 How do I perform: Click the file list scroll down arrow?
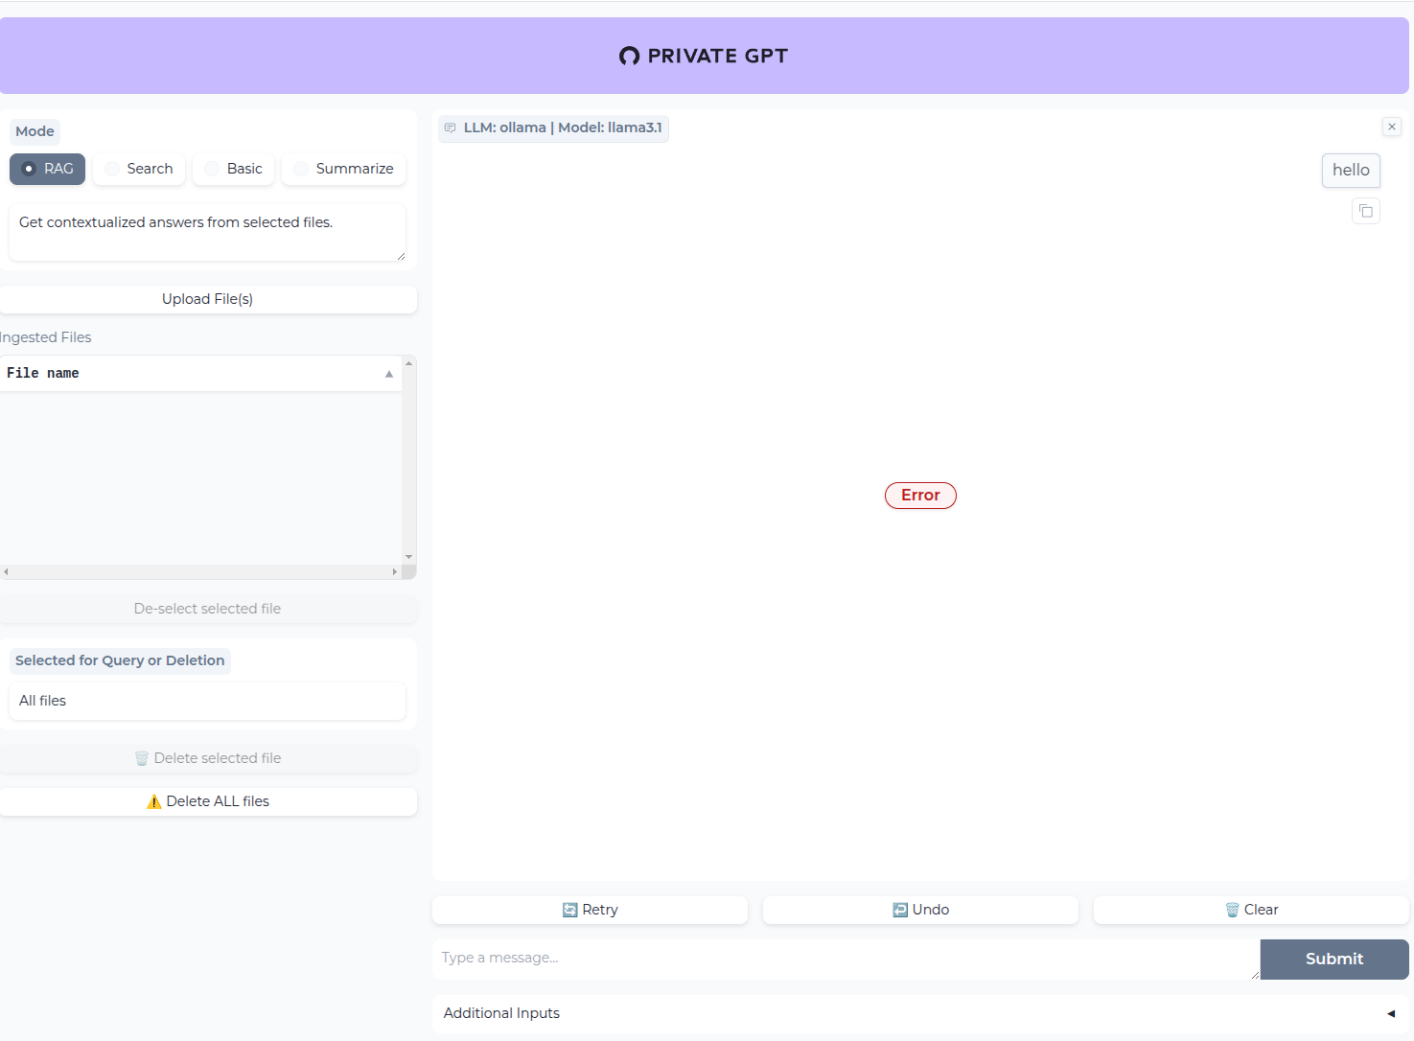409,557
